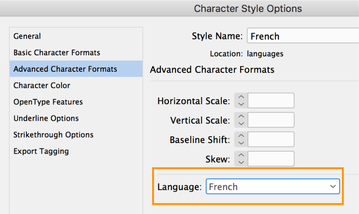359x214 pixels.
Task: Raise Baseline Shift with up arrow
Action: [x=241, y=136]
